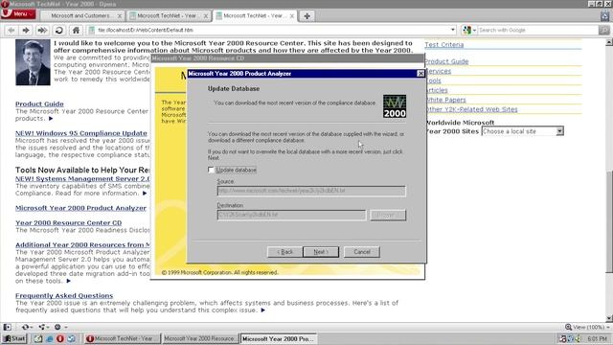613x345 pixels.
Task: Switch to Microsoft Year 2000 Resource taskbar button
Action: click(x=199, y=338)
